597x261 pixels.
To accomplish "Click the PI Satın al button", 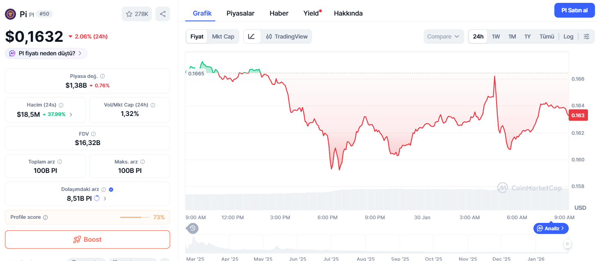I will (574, 10).
